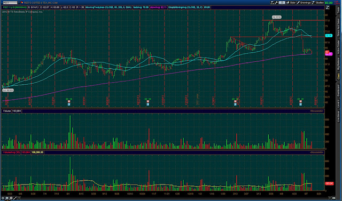The height and width of the screenshot is (201, 342).
Task: Open the Trade sidebar tab
Action: [338, 10]
